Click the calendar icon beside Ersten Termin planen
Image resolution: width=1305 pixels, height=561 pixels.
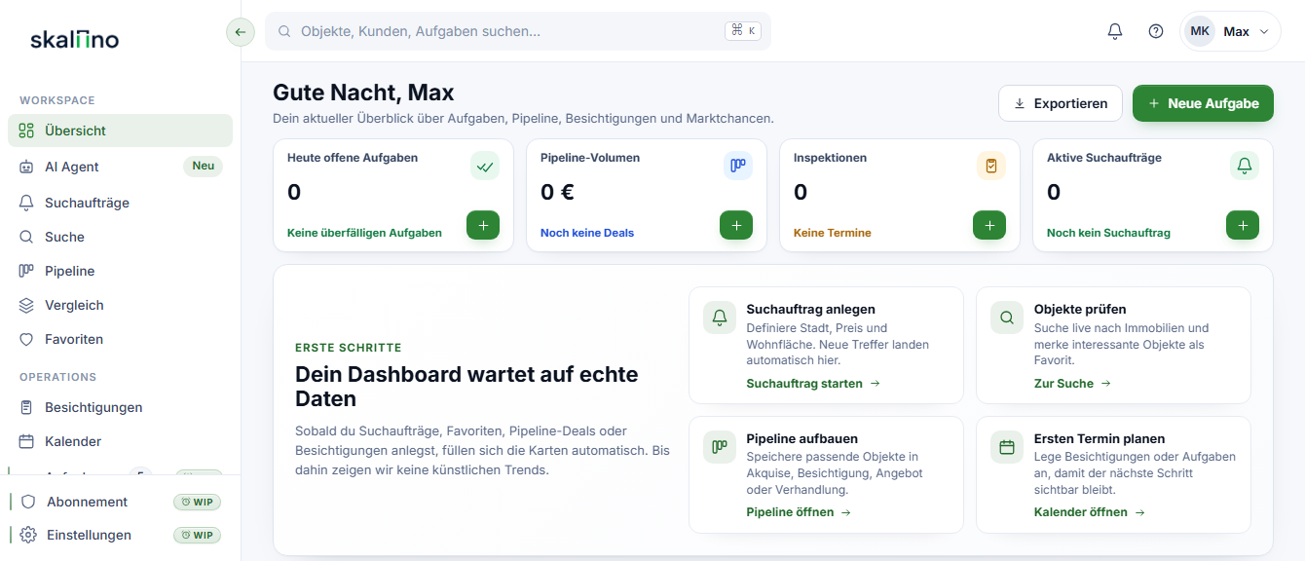(1007, 447)
